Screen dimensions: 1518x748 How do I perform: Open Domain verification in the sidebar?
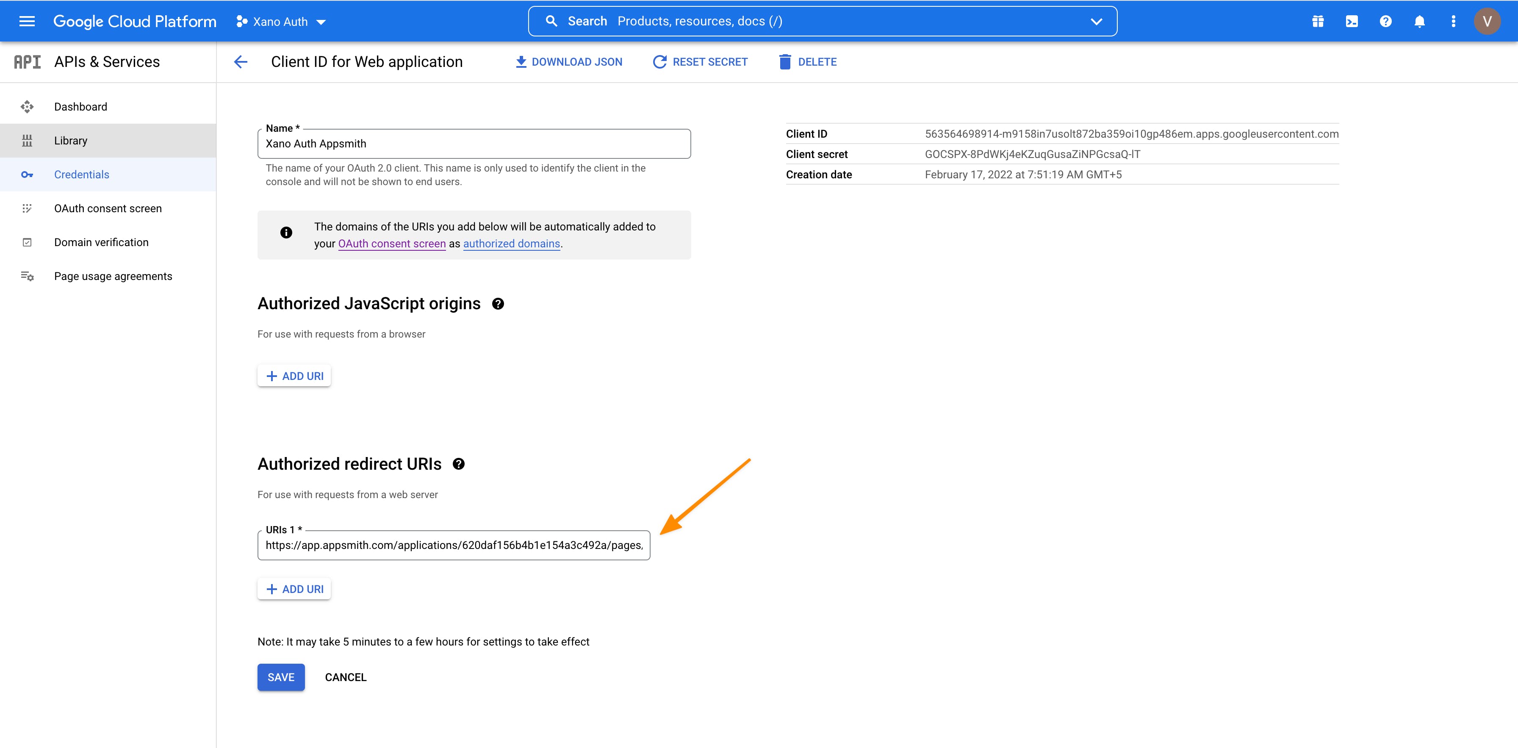(101, 242)
